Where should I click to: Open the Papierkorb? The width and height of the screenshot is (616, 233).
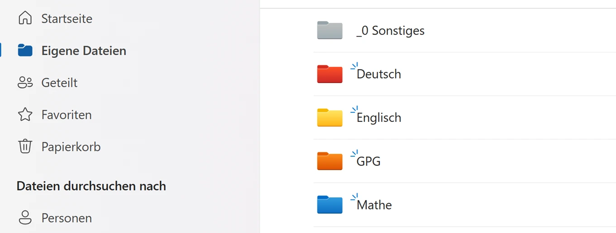71,147
